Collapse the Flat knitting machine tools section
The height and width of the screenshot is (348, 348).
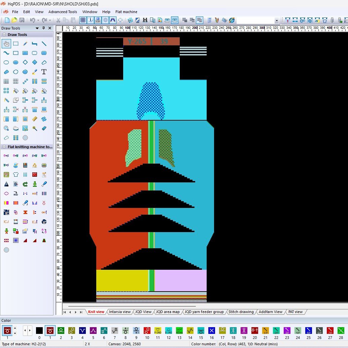4,147
